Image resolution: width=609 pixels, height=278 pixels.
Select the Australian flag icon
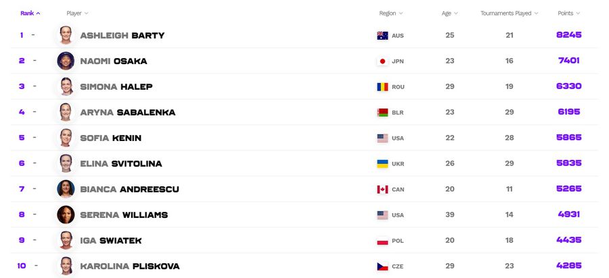(x=382, y=36)
